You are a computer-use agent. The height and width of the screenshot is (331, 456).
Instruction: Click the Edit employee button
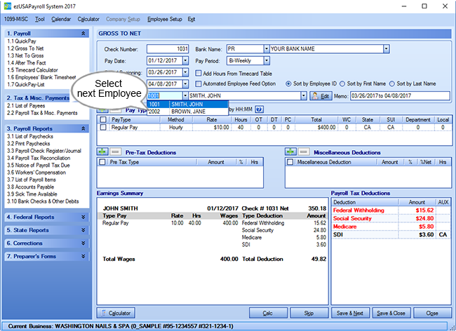coord(321,95)
